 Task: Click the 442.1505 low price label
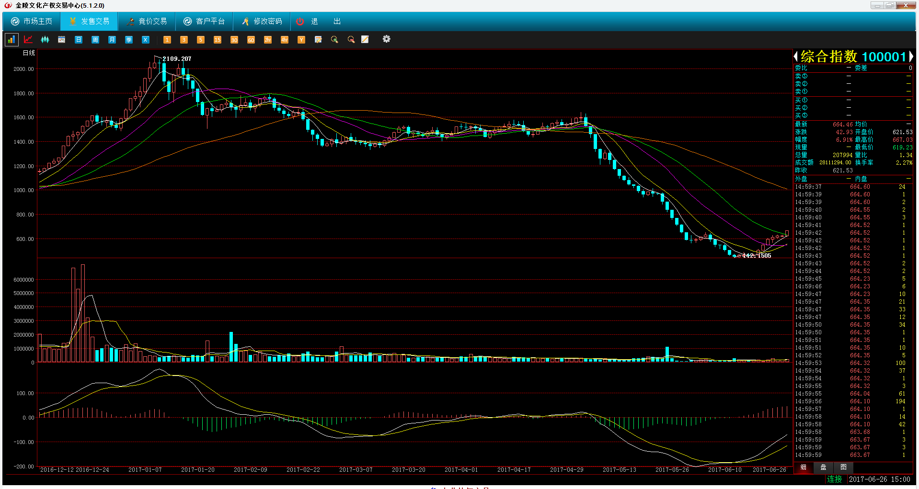pyautogui.click(x=757, y=255)
